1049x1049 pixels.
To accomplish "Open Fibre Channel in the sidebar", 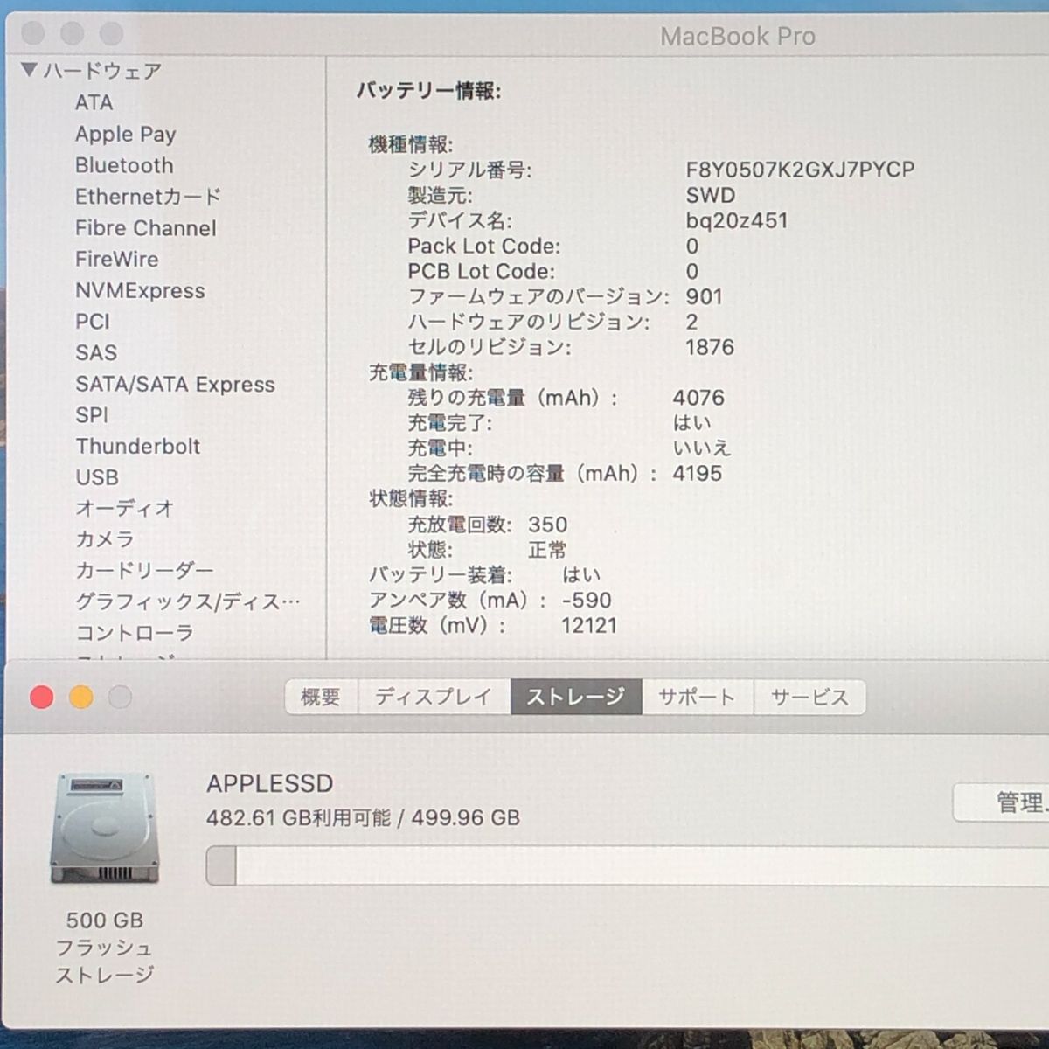I will click(145, 228).
